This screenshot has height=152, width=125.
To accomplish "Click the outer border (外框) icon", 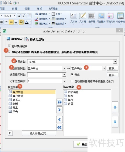I will pos(53,14).
